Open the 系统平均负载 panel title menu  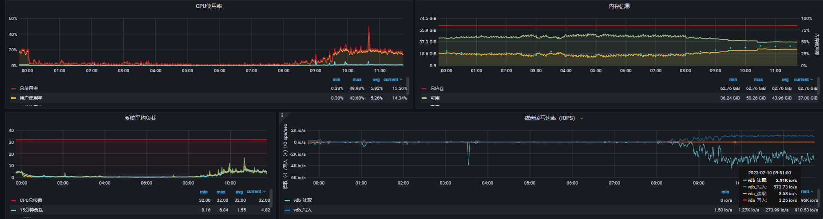140,118
